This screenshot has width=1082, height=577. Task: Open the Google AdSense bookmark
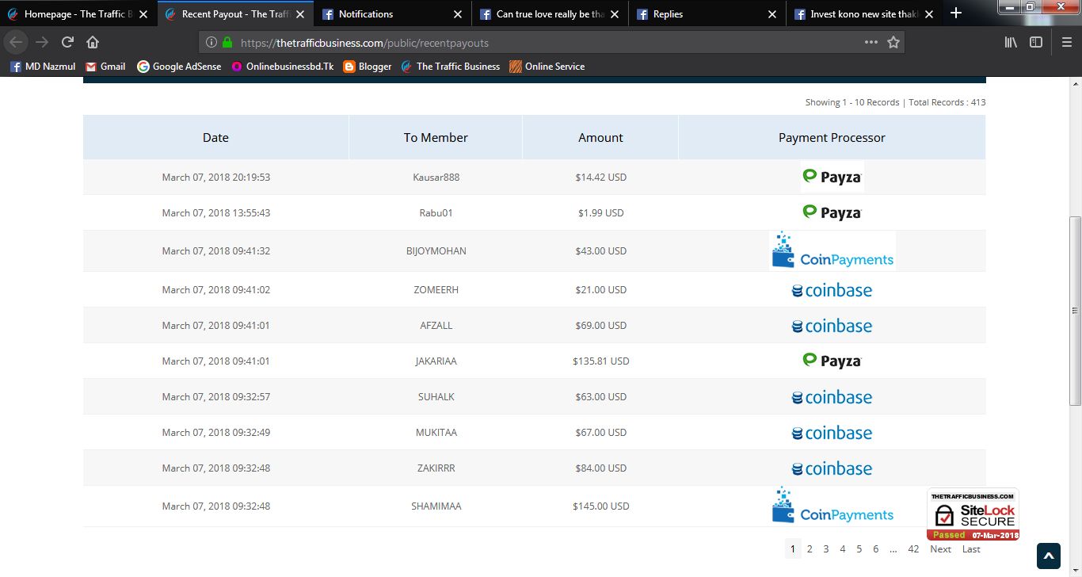point(179,67)
